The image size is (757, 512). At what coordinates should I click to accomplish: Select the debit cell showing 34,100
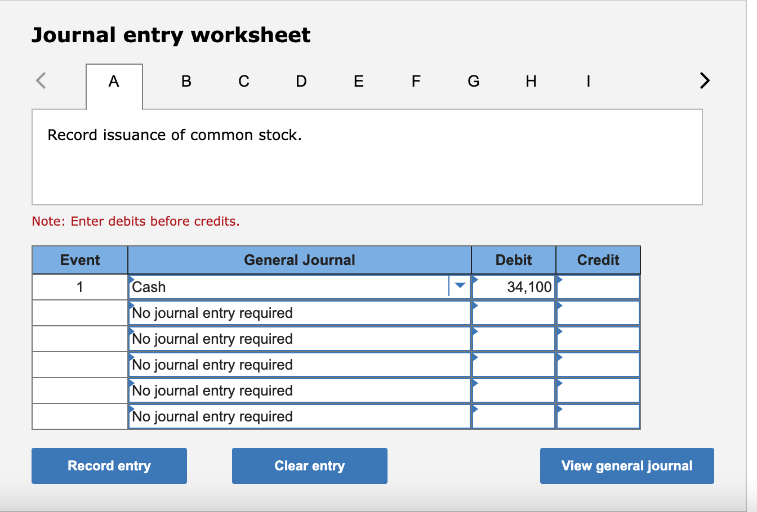514,287
